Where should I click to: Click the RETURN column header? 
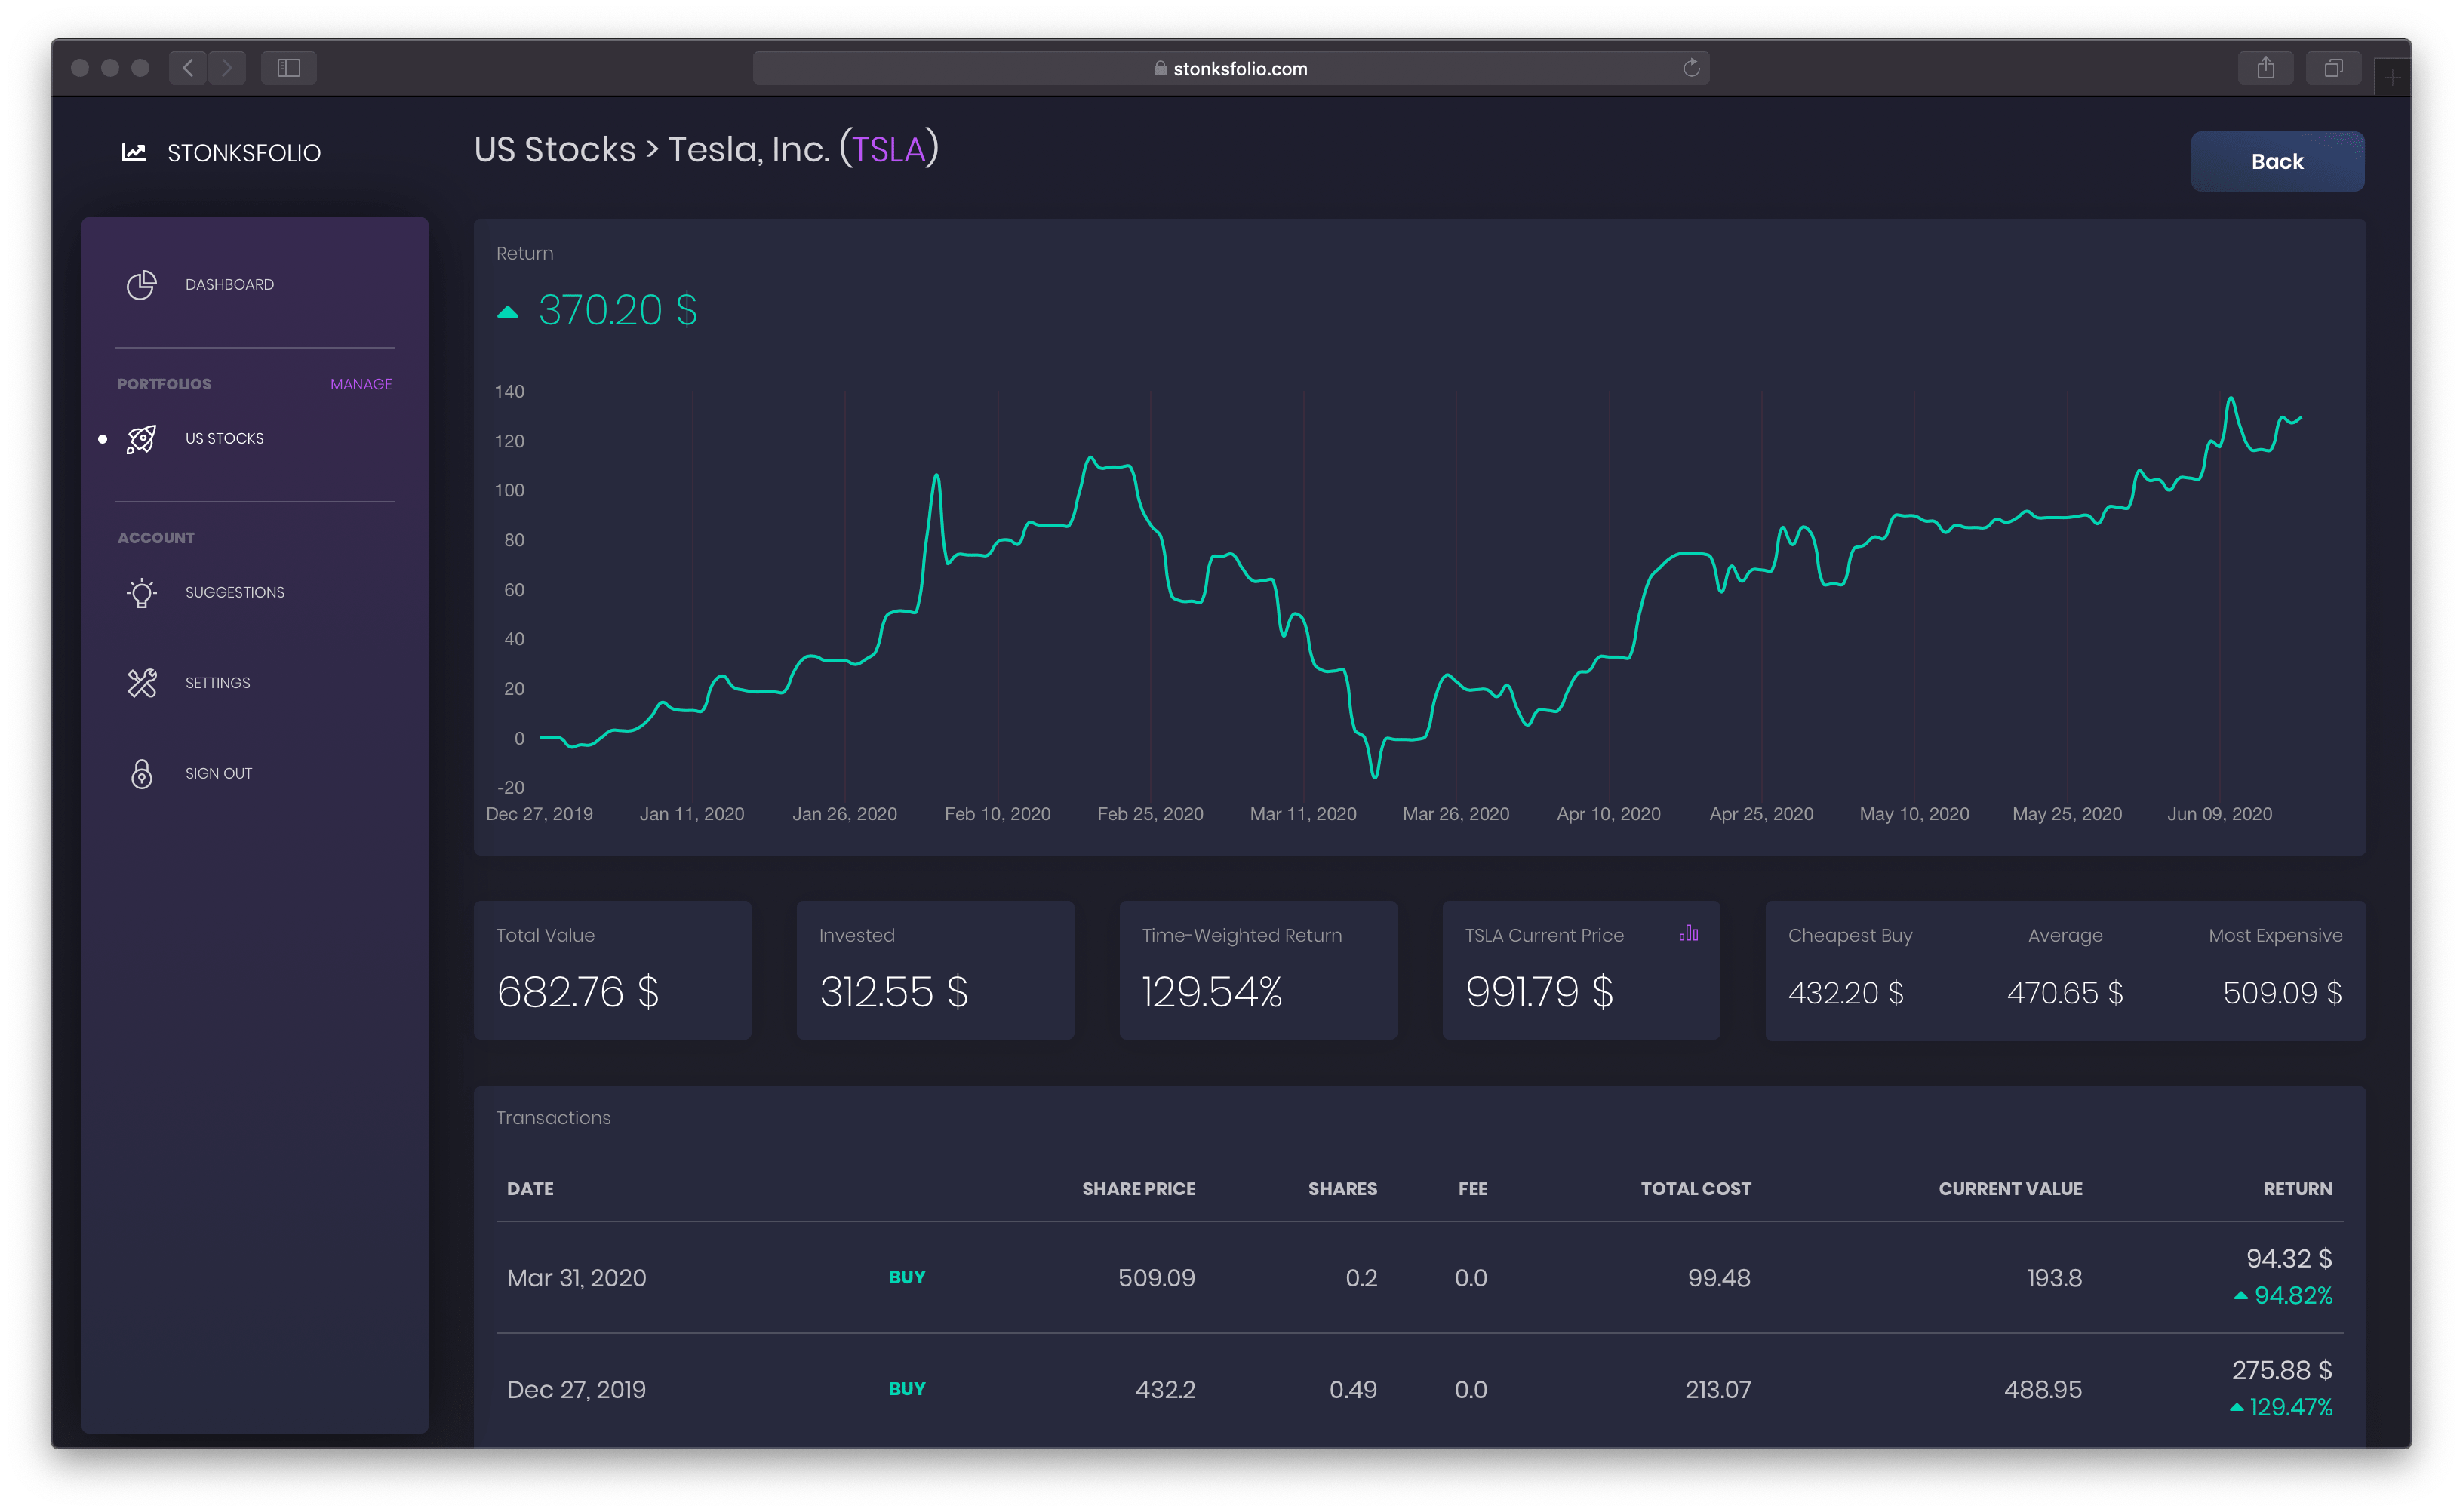pyautogui.click(x=2298, y=1189)
